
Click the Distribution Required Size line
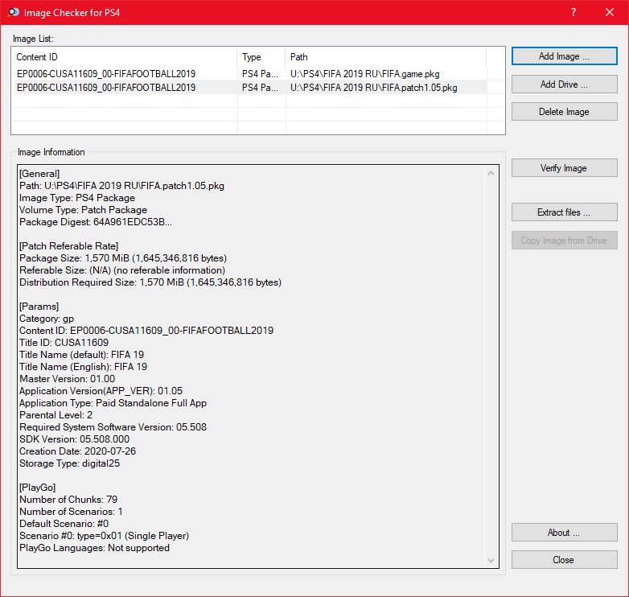click(150, 282)
